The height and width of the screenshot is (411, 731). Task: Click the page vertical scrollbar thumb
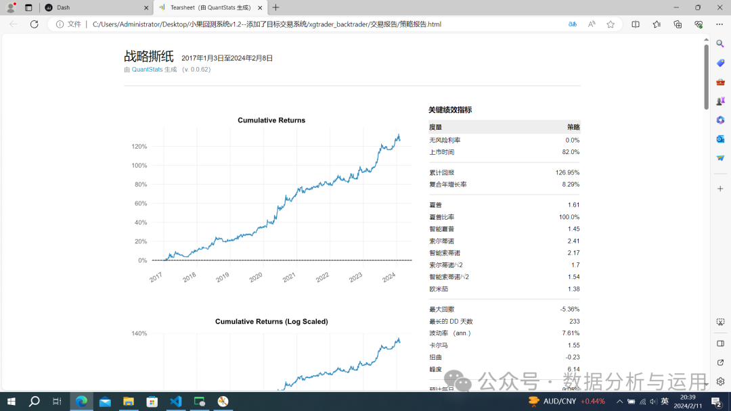click(x=706, y=77)
